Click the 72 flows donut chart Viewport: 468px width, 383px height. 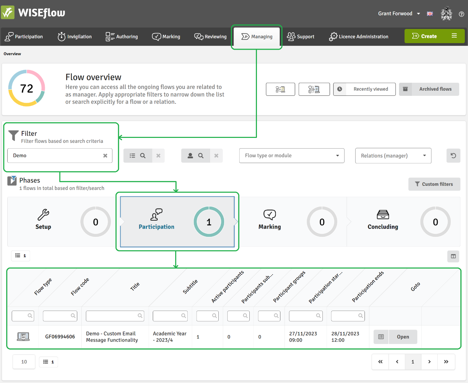coord(27,88)
